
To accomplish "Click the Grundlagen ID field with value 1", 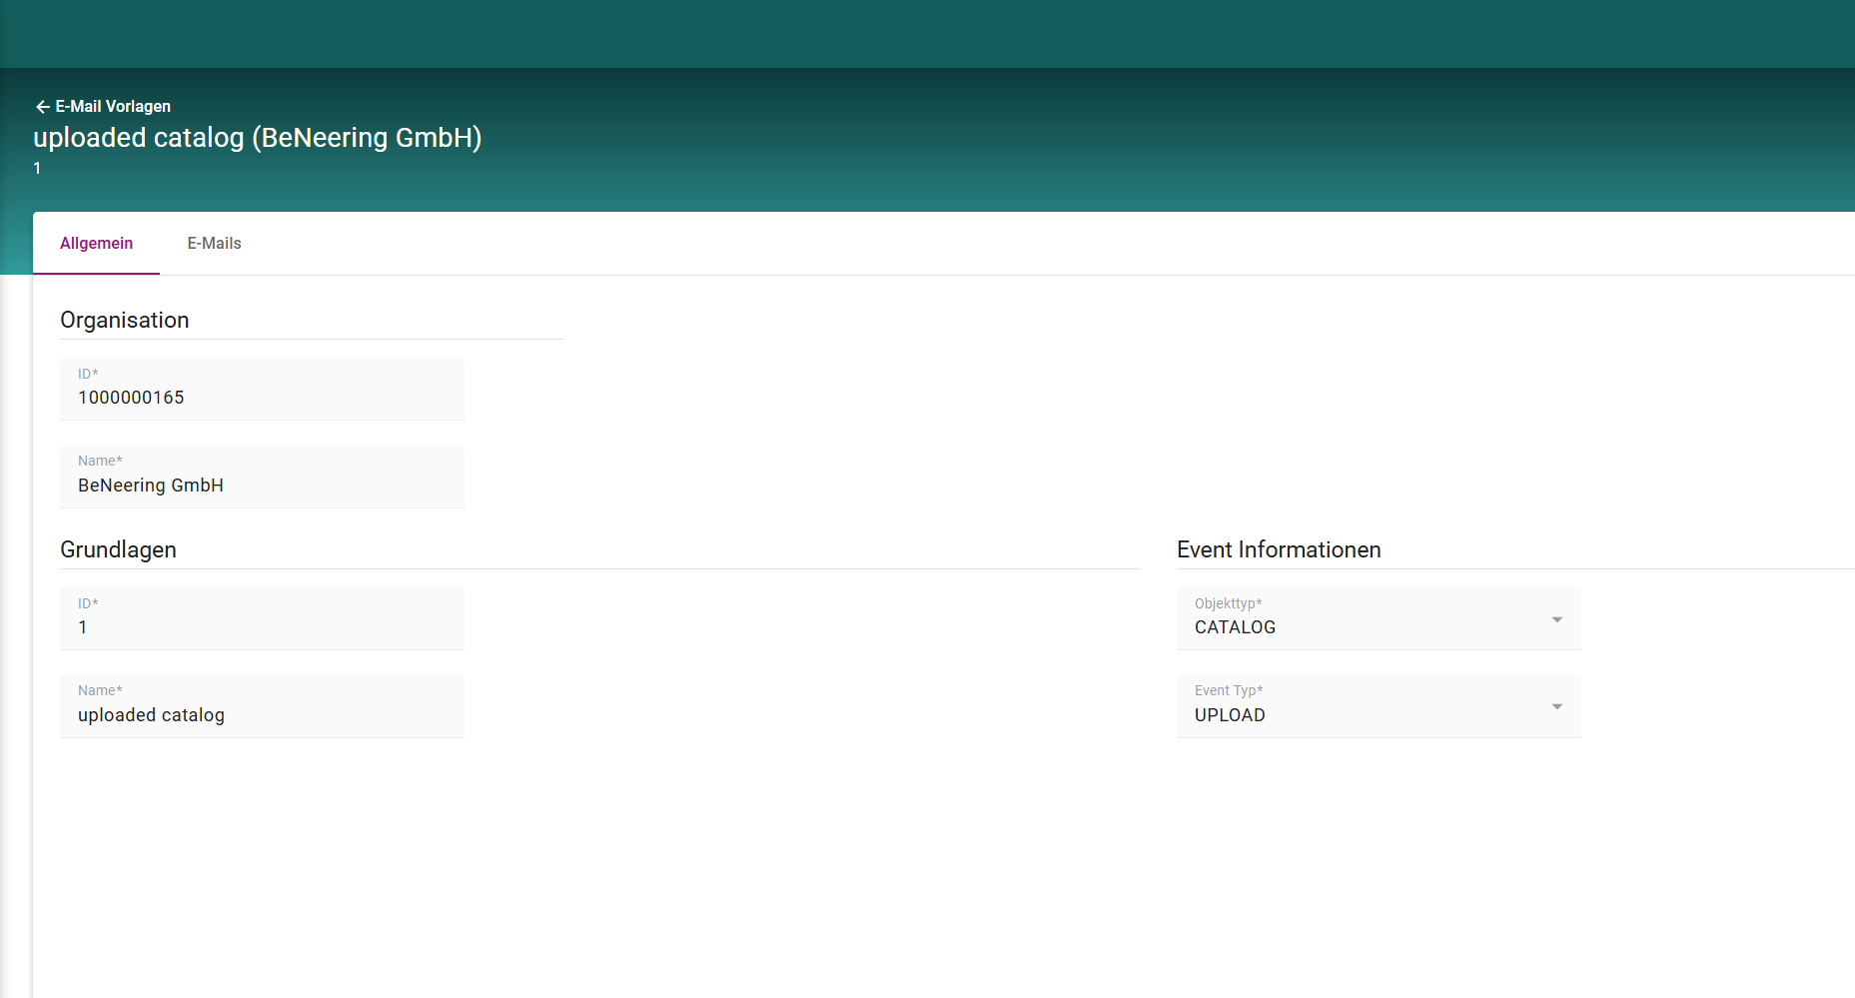I will click(262, 618).
